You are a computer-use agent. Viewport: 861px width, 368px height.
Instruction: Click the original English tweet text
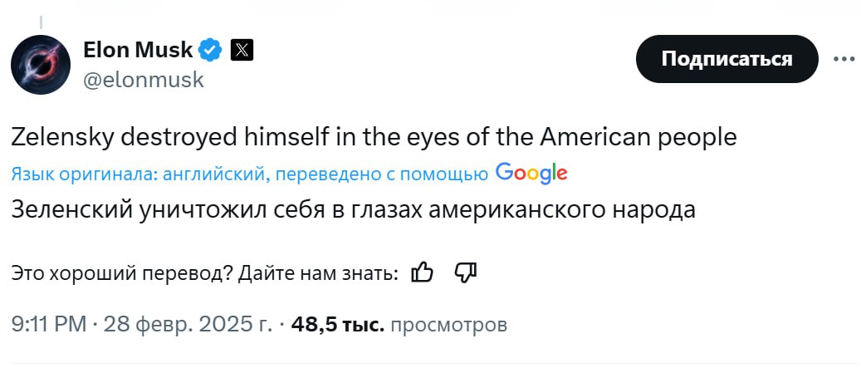pyautogui.click(x=374, y=136)
